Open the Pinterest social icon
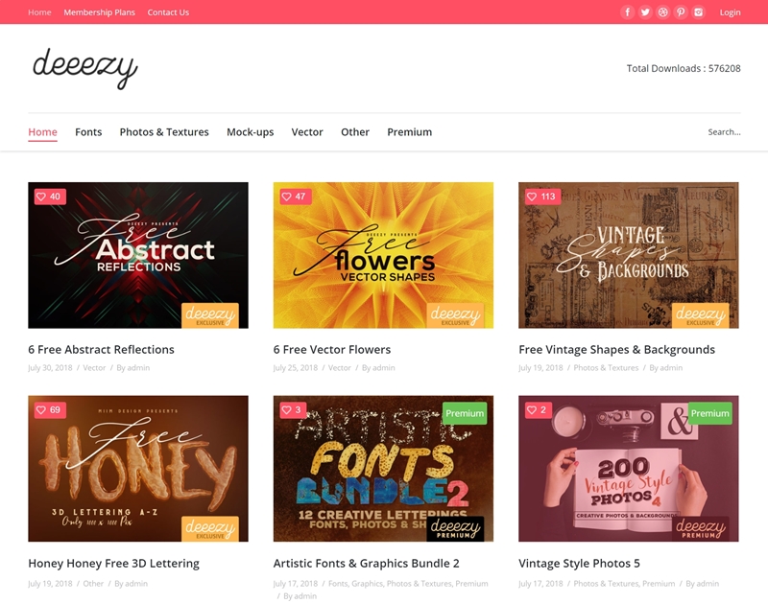 (681, 12)
